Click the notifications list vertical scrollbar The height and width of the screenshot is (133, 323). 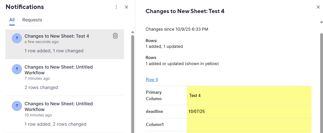(x=133, y=80)
